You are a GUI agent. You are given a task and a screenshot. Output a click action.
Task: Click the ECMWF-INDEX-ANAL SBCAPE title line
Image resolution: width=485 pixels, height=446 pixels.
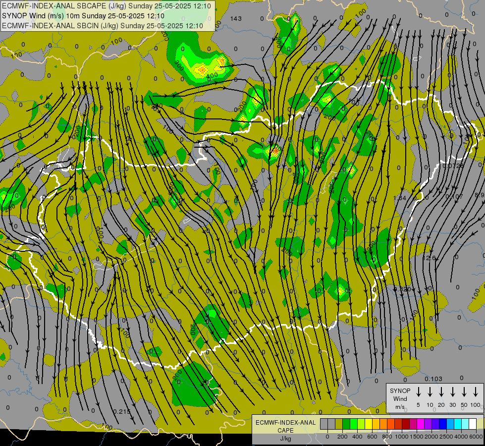(x=107, y=6)
